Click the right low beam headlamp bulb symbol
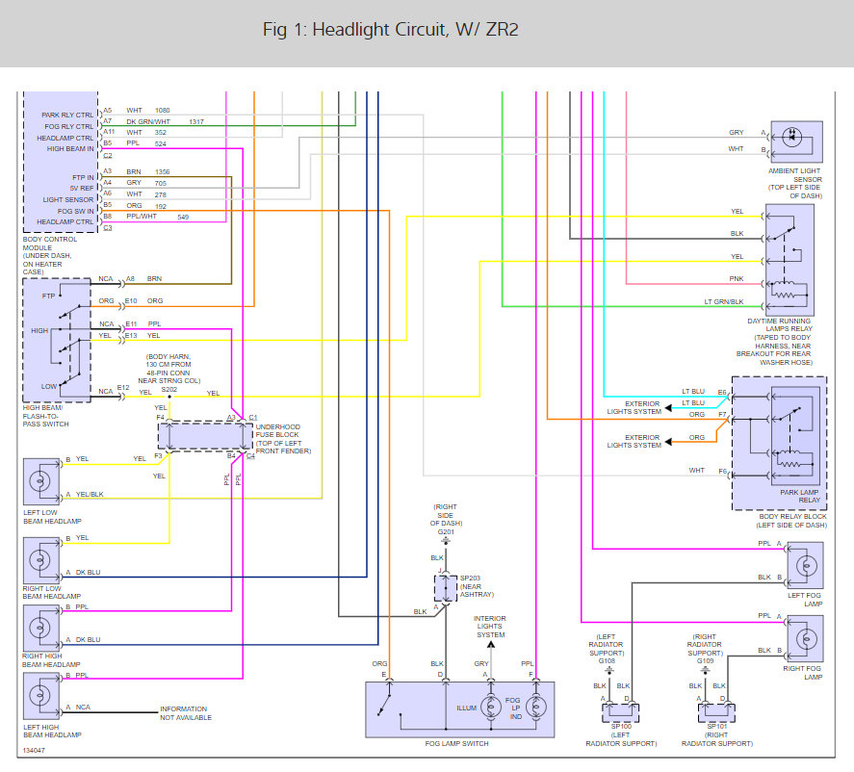This screenshot has width=854, height=772. (39, 560)
